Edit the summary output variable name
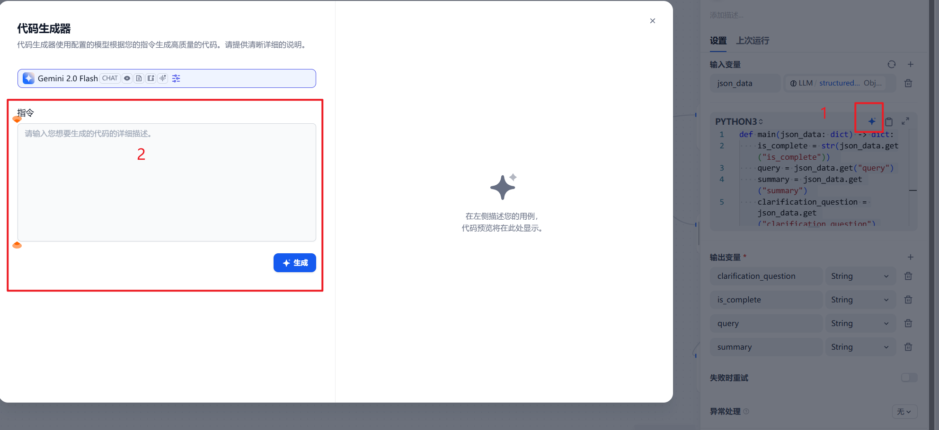 click(766, 347)
